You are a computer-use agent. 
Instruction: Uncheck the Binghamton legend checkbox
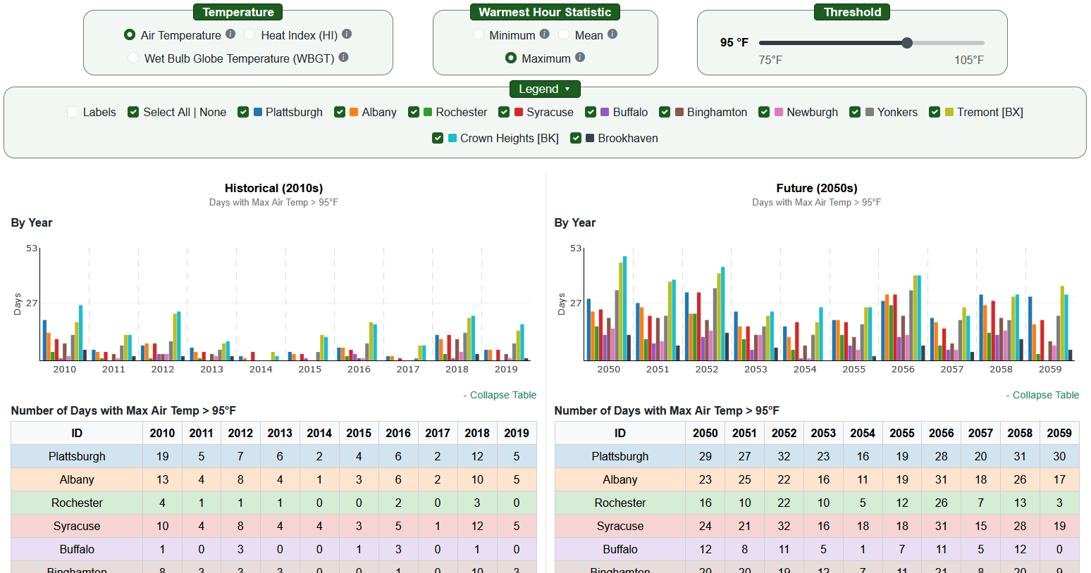(x=665, y=112)
